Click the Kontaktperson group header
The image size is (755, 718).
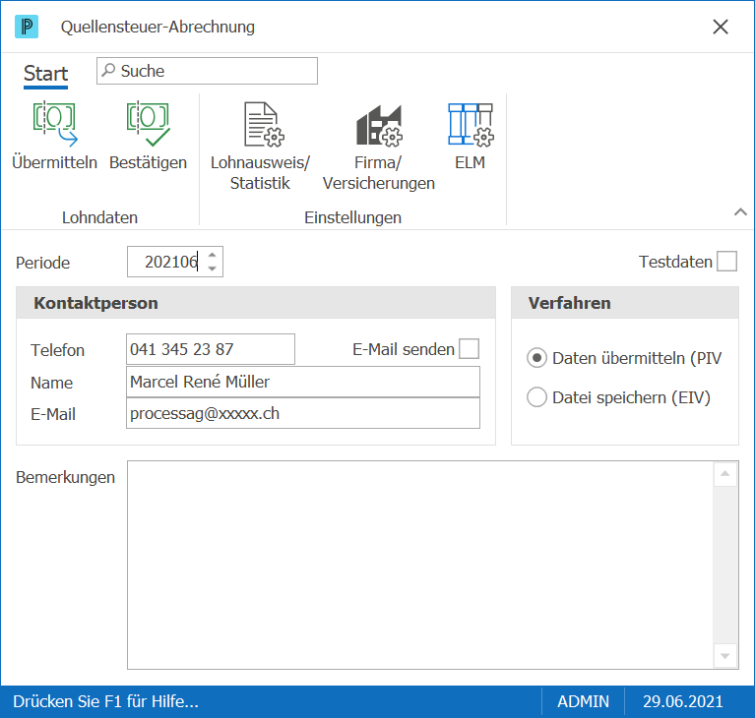256,303
